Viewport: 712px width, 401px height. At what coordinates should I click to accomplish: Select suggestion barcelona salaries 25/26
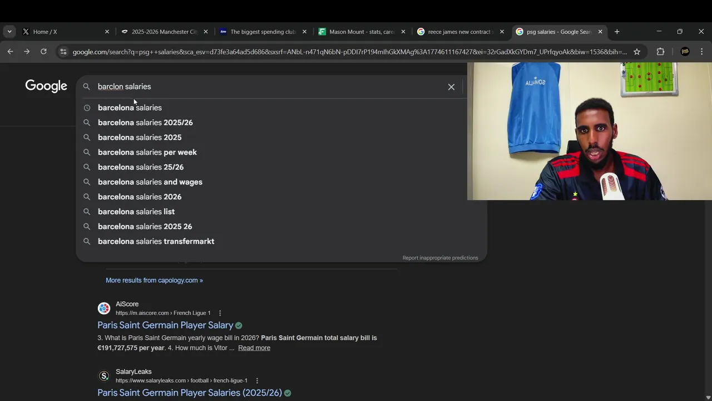point(281,167)
